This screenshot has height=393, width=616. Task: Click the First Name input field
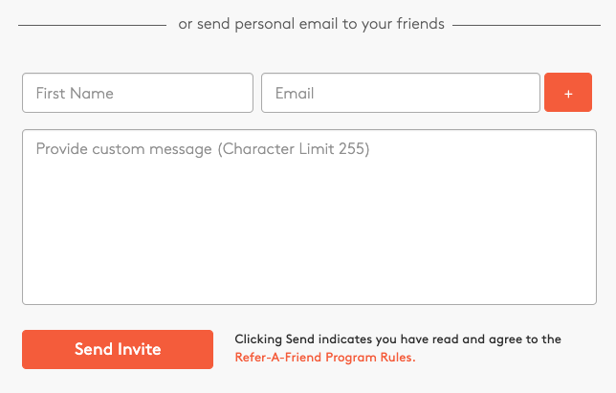(138, 93)
